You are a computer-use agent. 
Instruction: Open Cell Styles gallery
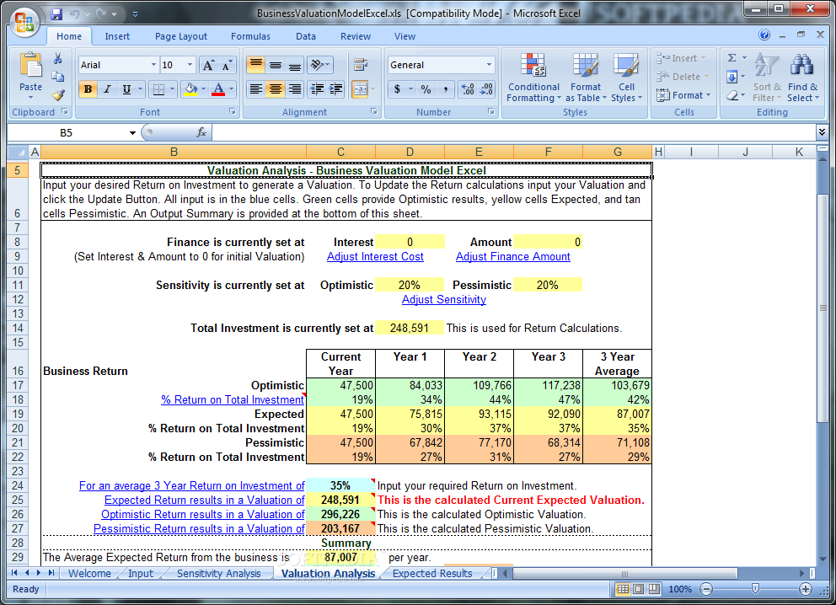coord(626,78)
